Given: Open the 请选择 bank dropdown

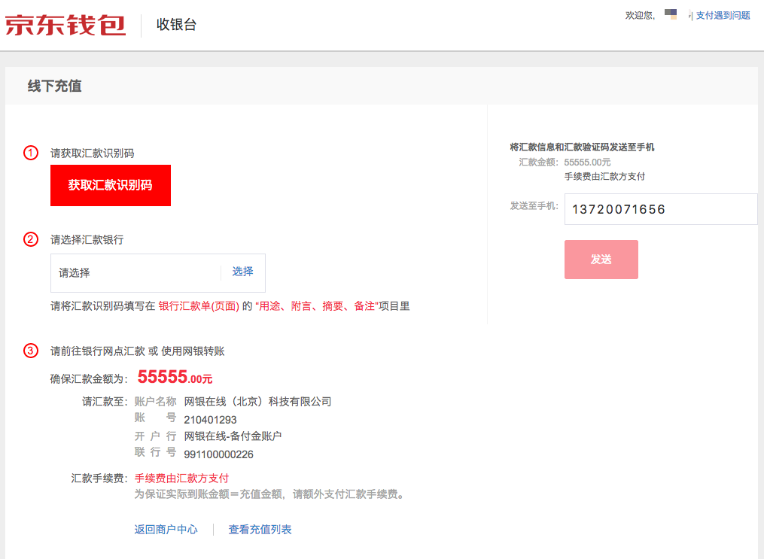Looking at the screenshot, I should coord(158,272).
